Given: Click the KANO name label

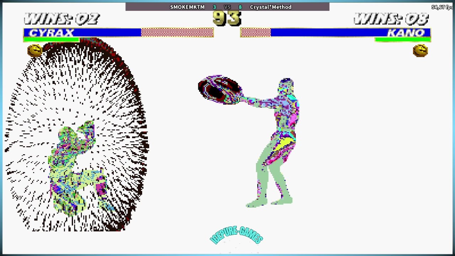Looking at the screenshot, I should click(x=406, y=33).
